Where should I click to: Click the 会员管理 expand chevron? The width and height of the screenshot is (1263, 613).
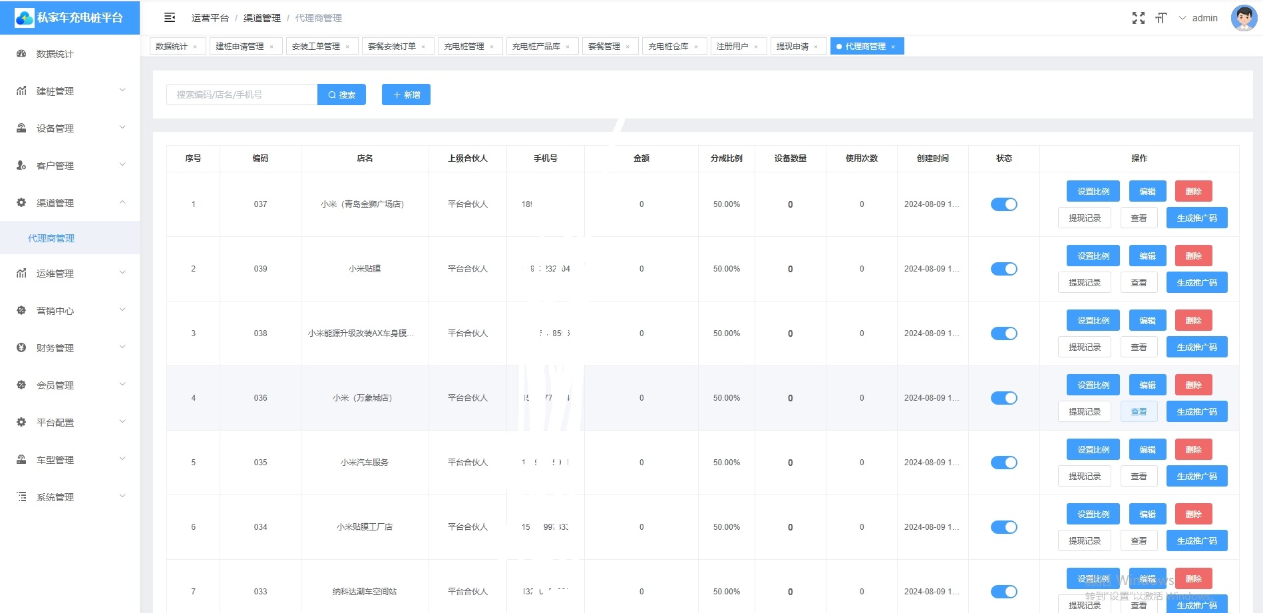[x=122, y=384]
